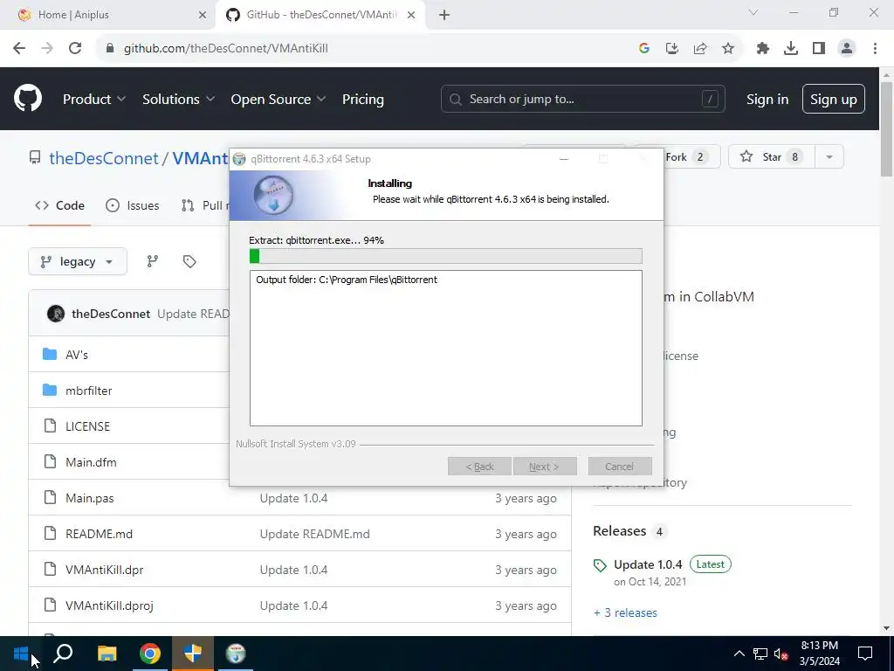
Task: Switch to Chrome in taskbar
Action: click(150, 654)
